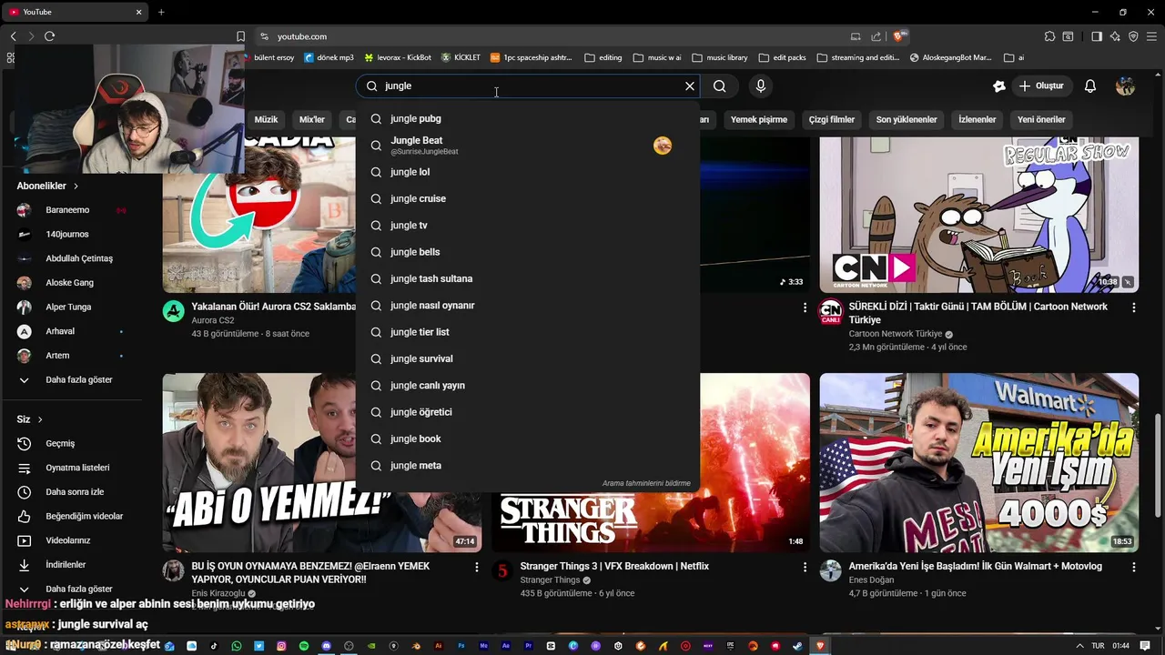Open options menu for Walmart video
The height and width of the screenshot is (655, 1165).
point(1134,567)
